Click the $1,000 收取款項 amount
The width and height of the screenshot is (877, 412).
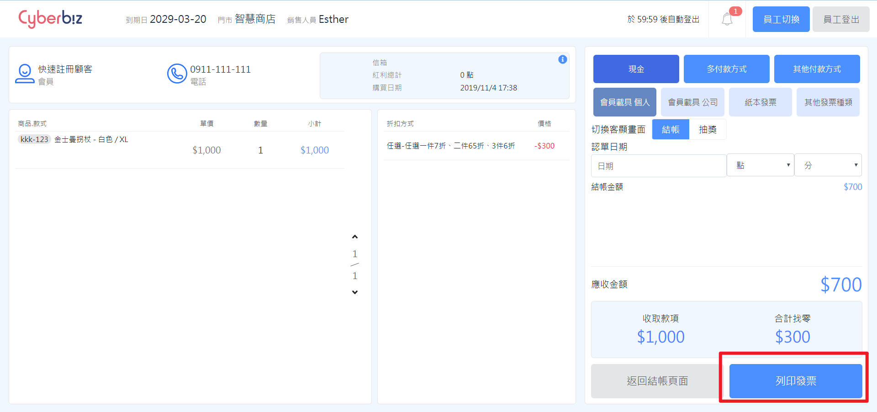click(x=660, y=337)
